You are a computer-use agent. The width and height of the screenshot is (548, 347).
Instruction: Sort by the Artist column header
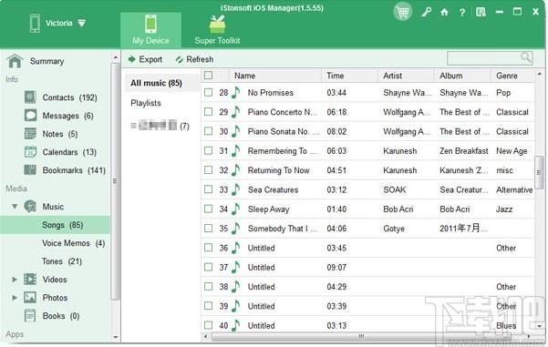406,76
